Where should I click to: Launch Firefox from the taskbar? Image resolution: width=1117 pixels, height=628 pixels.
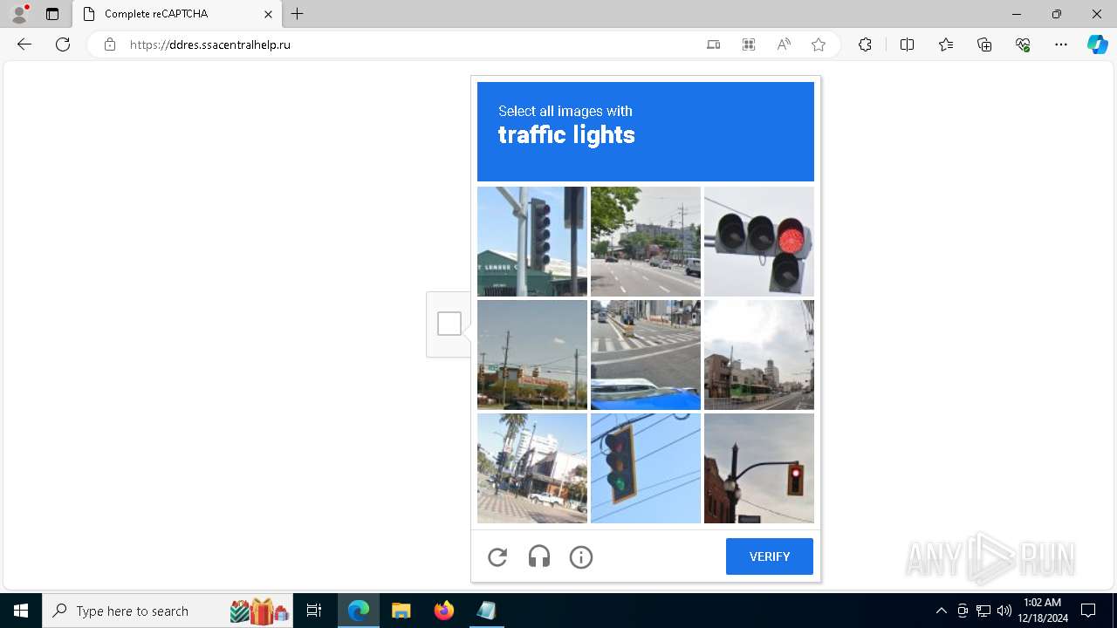coord(444,611)
